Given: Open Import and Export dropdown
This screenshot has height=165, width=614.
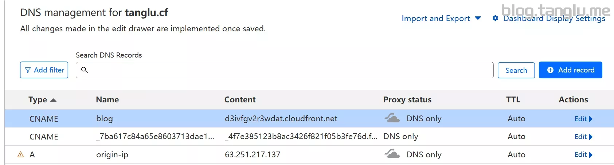Looking at the screenshot, I should [441, 18].
